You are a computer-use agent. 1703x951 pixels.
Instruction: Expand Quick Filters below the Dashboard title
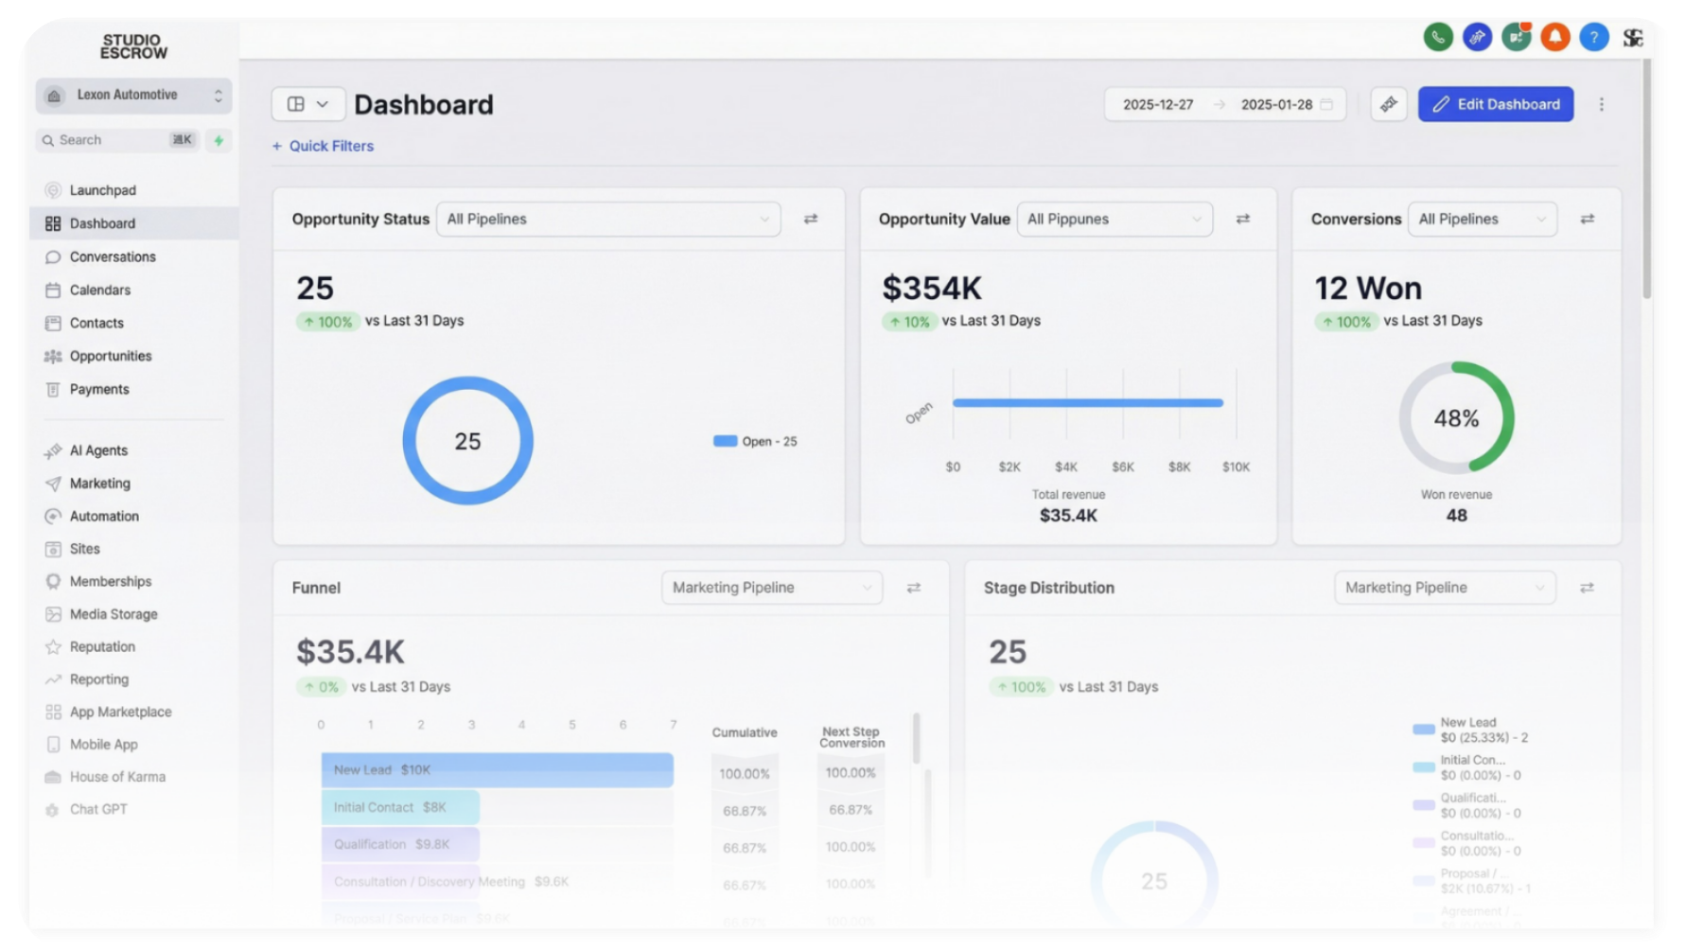click(323, 146)
